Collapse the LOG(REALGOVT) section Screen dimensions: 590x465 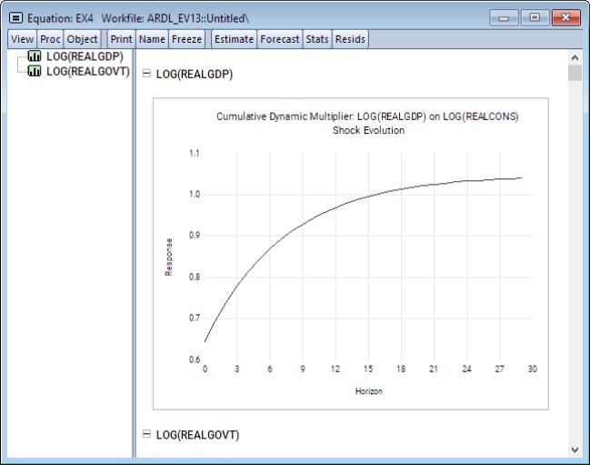(x=146, y=435)
